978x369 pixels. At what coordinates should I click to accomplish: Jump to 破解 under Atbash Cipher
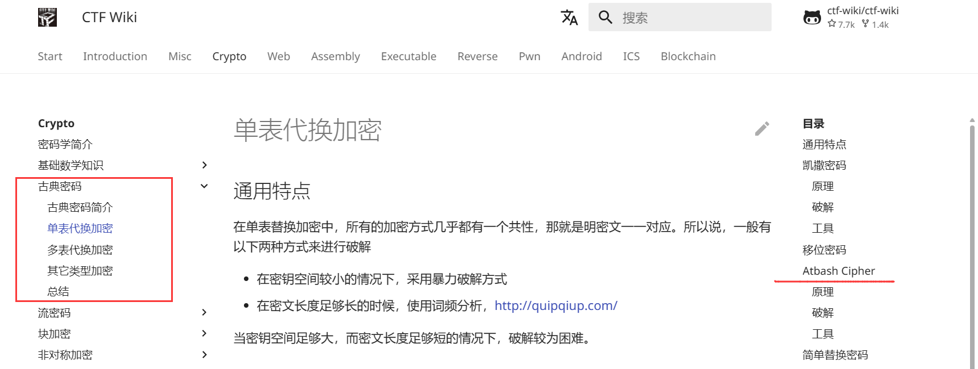pos(823,313)
